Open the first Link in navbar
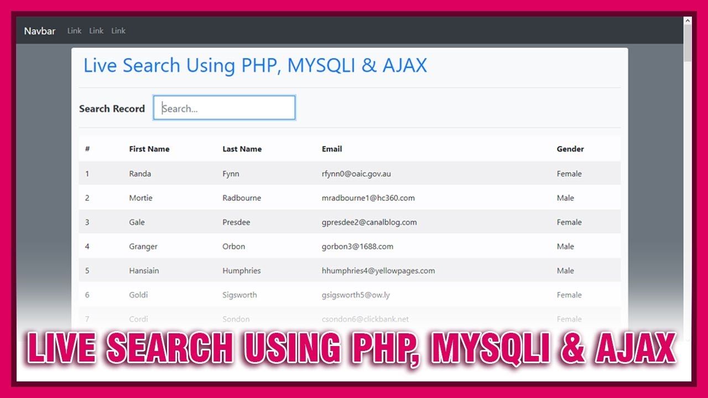 (x=74, y=31)
